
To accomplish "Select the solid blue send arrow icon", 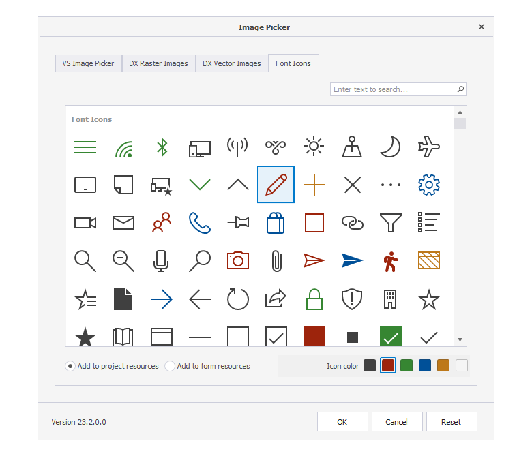I will (x=352, y=261).
